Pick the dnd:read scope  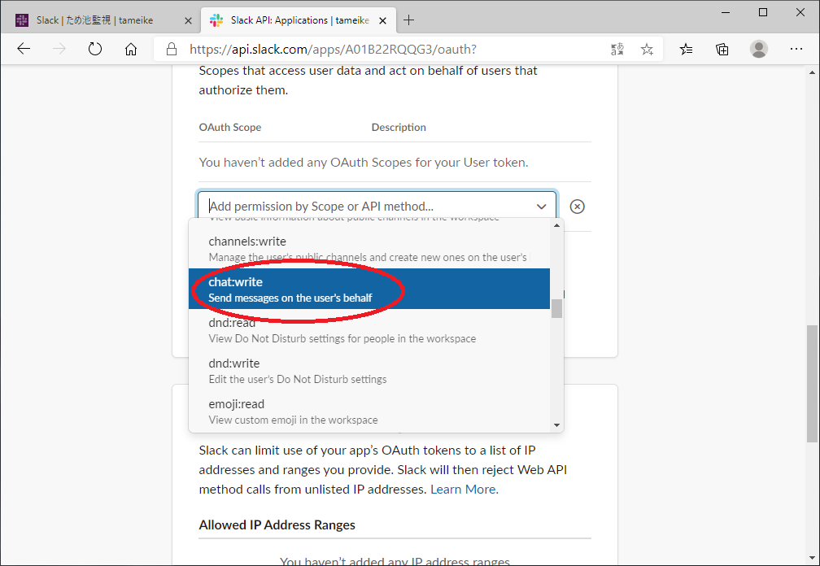click(x=369, y=330)
